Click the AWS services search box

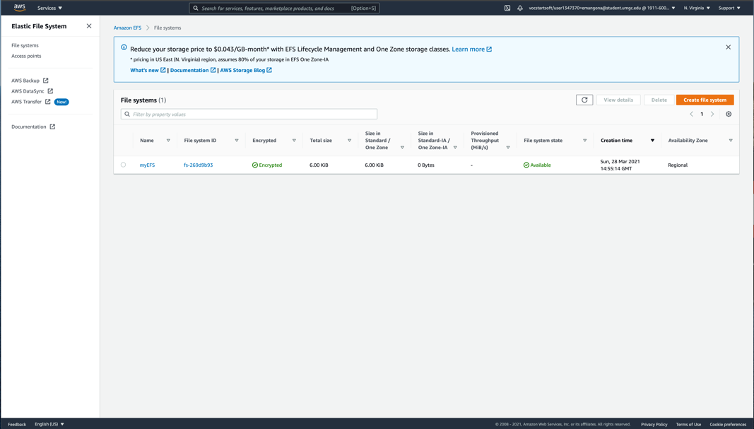click(284, 8)
